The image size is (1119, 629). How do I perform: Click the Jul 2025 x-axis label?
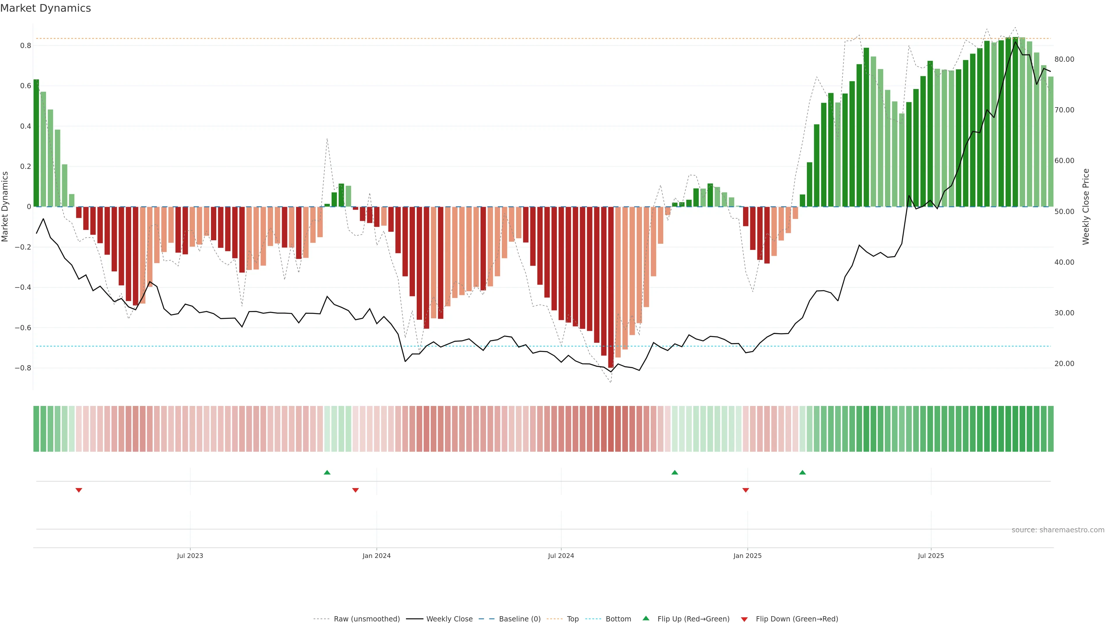pyautogui.click(x=931, y=556)
